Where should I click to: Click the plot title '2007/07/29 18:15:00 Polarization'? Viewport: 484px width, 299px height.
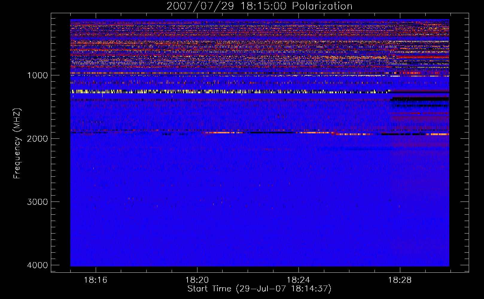[x=259, y=6]
